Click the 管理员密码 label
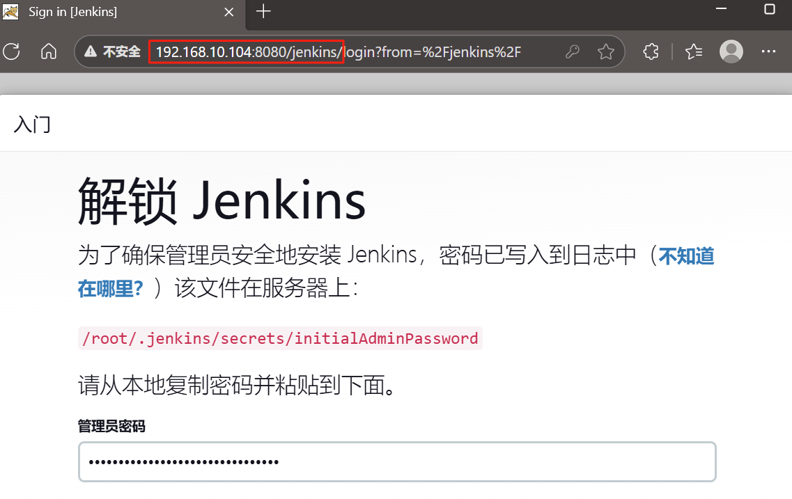Image resolution: width=792 pixels, height=499 pixels. (x=111, y=427)
